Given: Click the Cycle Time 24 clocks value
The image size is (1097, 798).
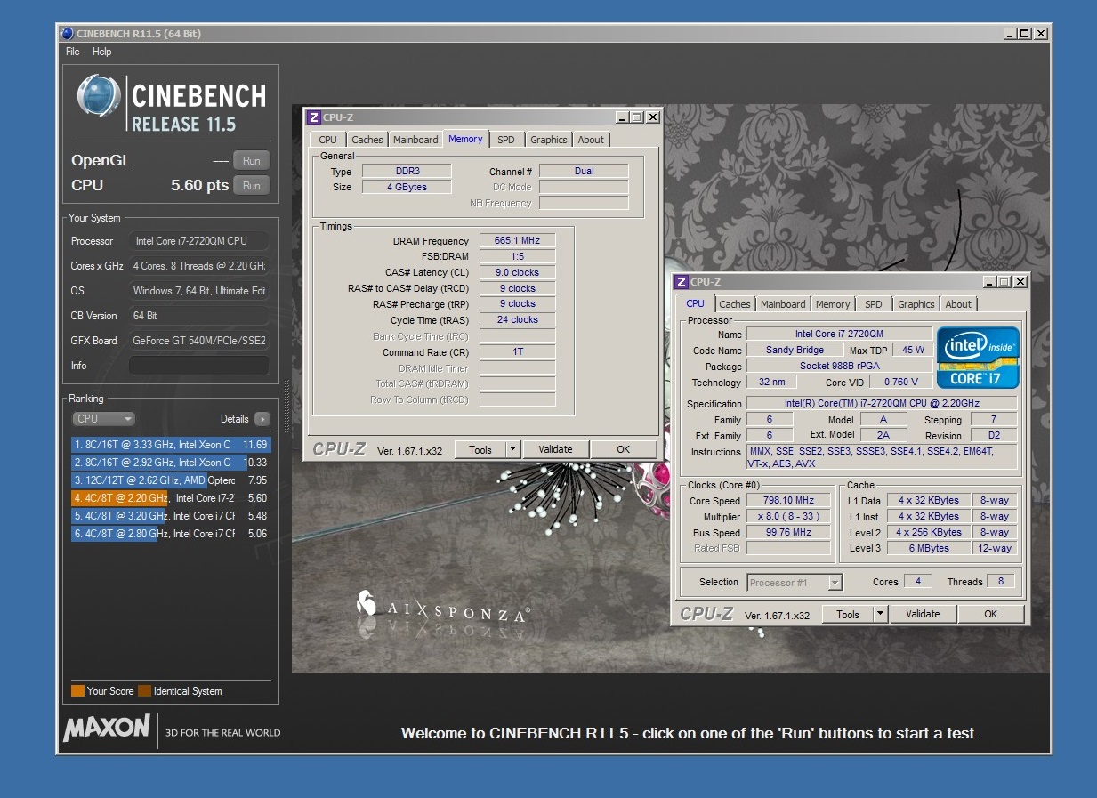Looking at the screenshot, I should pyautogui.click(x=518, y=319).
